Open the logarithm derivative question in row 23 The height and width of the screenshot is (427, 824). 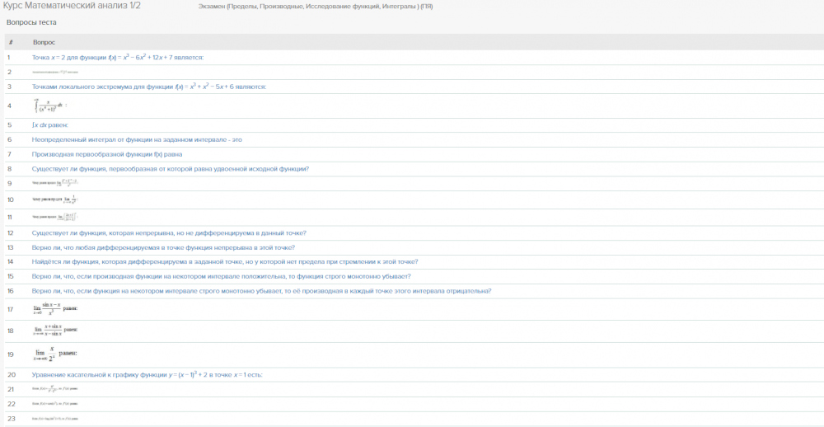click(x=55, y=419)
